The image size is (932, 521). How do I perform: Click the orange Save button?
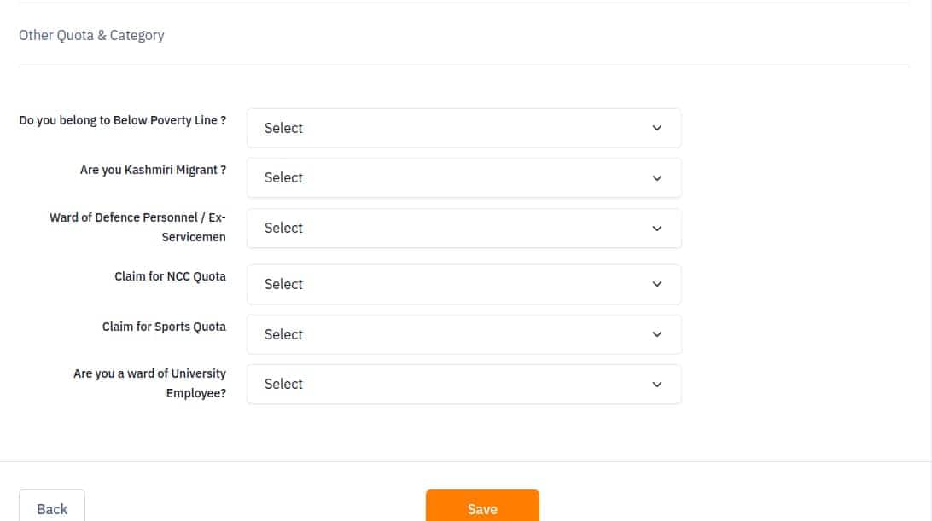(x=482, y=507)
